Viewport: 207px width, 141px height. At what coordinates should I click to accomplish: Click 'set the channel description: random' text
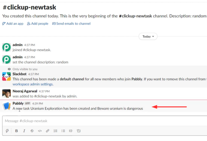click(x=40, y=62)
